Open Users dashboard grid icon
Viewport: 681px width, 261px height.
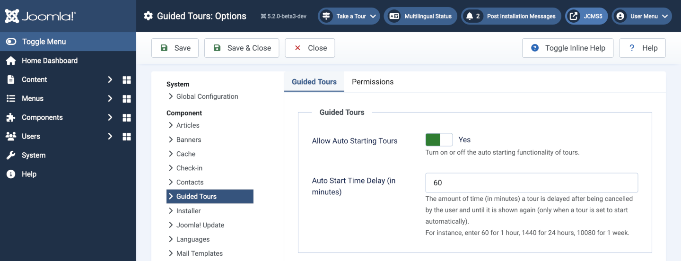[127, 137]
